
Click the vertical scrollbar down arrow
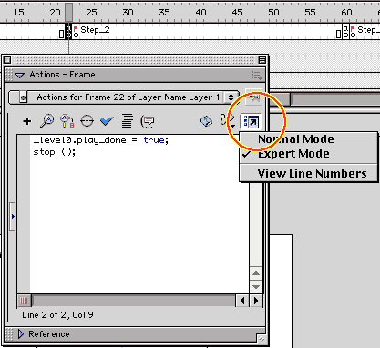pyautogui.click(x=256, y=287)
